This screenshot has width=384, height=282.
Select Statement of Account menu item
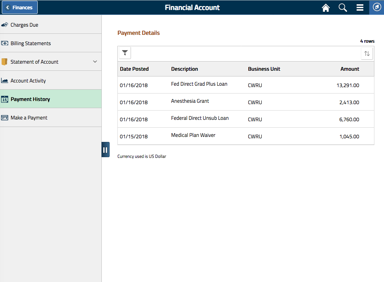pos(51,62)
